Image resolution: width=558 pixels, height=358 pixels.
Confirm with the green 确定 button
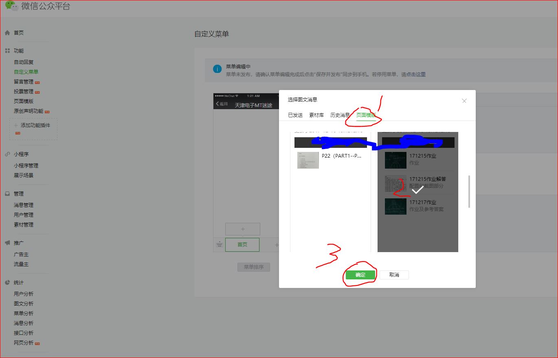coord(360,275)
